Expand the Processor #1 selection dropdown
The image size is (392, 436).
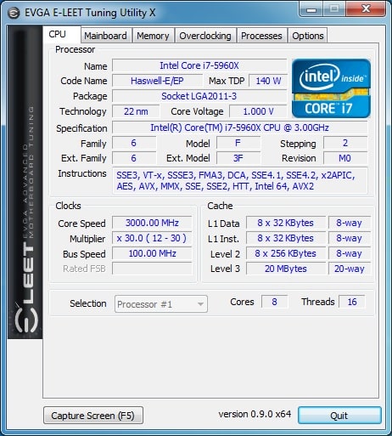coord(161,304)
